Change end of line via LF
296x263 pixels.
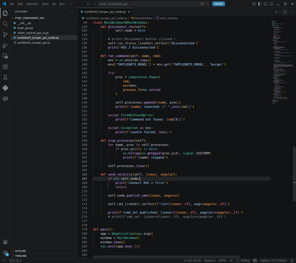click(x=231, y=261)
